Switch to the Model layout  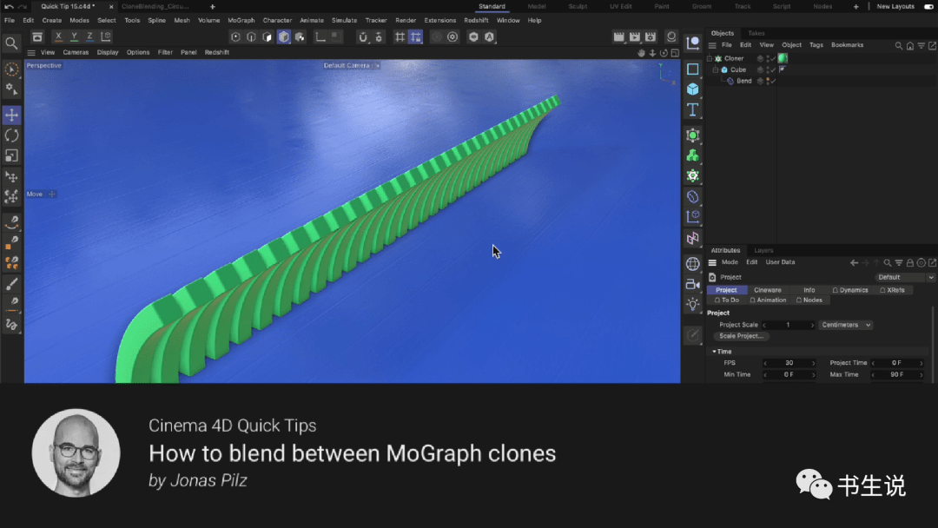coord(537,7)
